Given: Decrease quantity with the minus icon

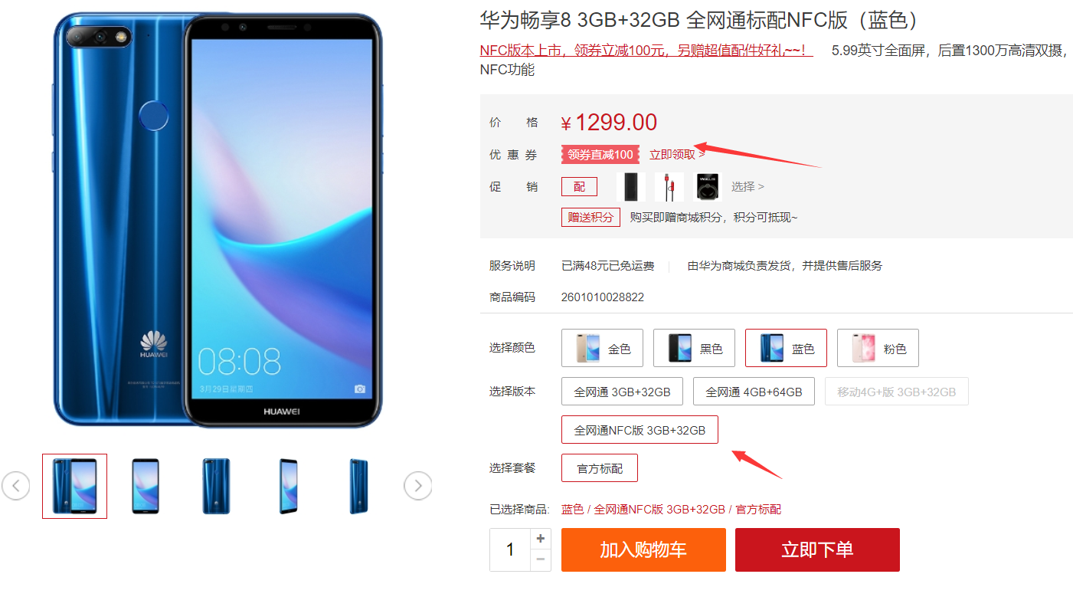Looking at the screenshot, I should pyautogui.click(x=541, y=560).
